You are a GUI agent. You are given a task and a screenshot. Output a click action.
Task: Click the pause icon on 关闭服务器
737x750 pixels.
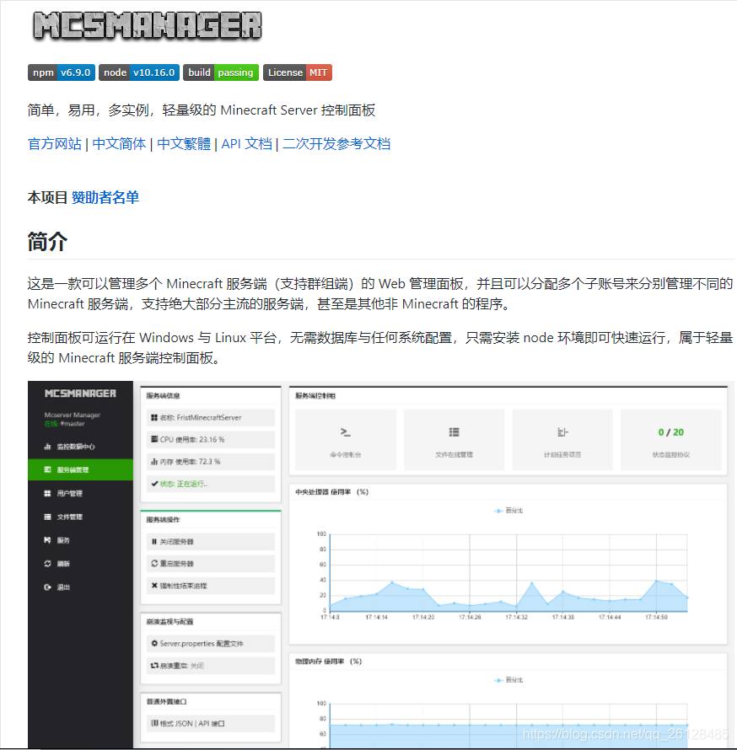pyautogui.click(x=154, y=542)
